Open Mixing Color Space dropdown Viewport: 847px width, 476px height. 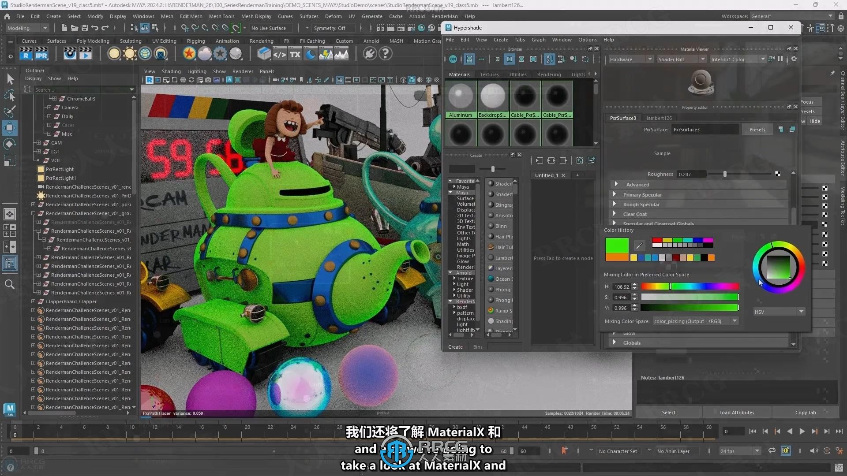click(x=695, y=321)
